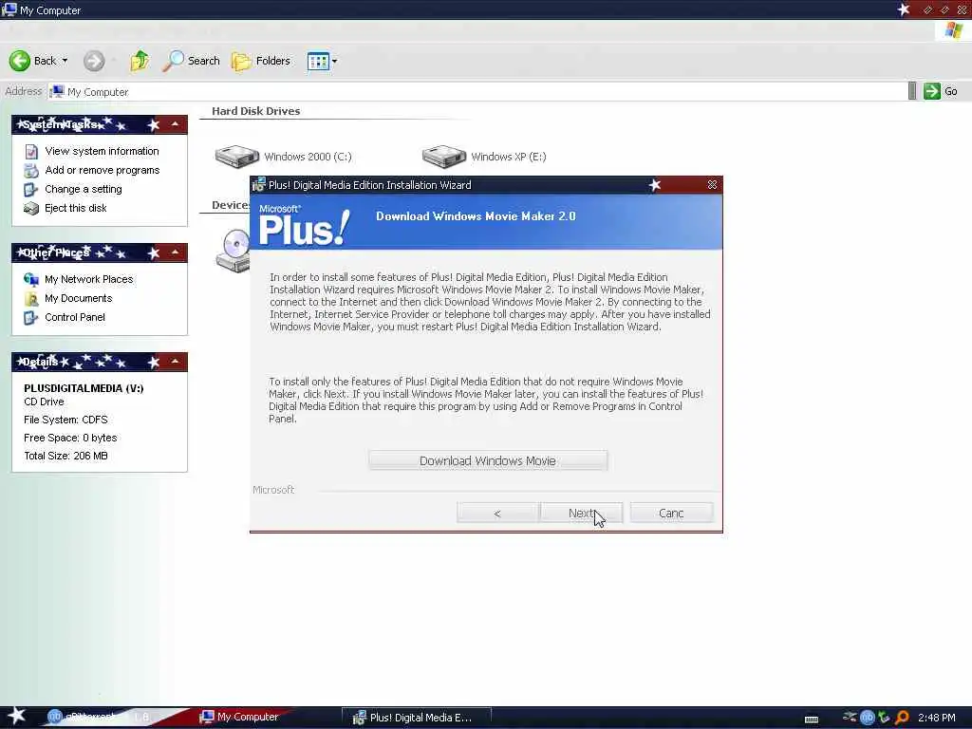Click the View system information icon
This screenshot has width=972, height=729.
31,151
